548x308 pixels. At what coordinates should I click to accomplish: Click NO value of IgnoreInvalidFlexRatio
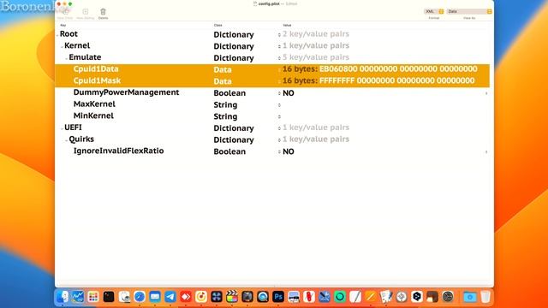(x=289, y=151)
